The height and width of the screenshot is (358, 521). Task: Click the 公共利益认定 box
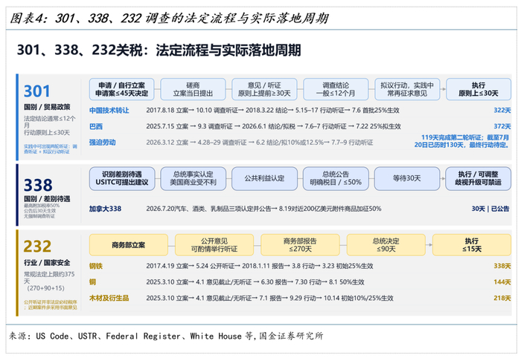click(x=264, y=179)
